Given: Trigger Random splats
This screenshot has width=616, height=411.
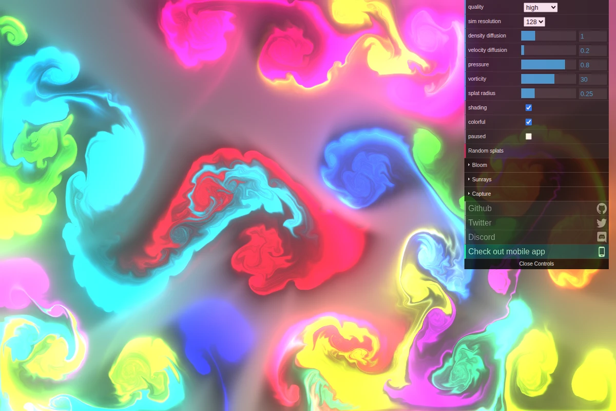Looking at the screenshot, I should 486,151.
